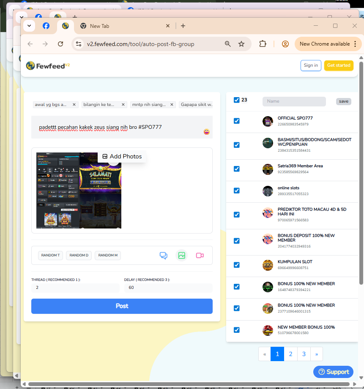The image size is (364, 389).
Task: Switch to the New Tab tab
Action: (x=99, y=26)
